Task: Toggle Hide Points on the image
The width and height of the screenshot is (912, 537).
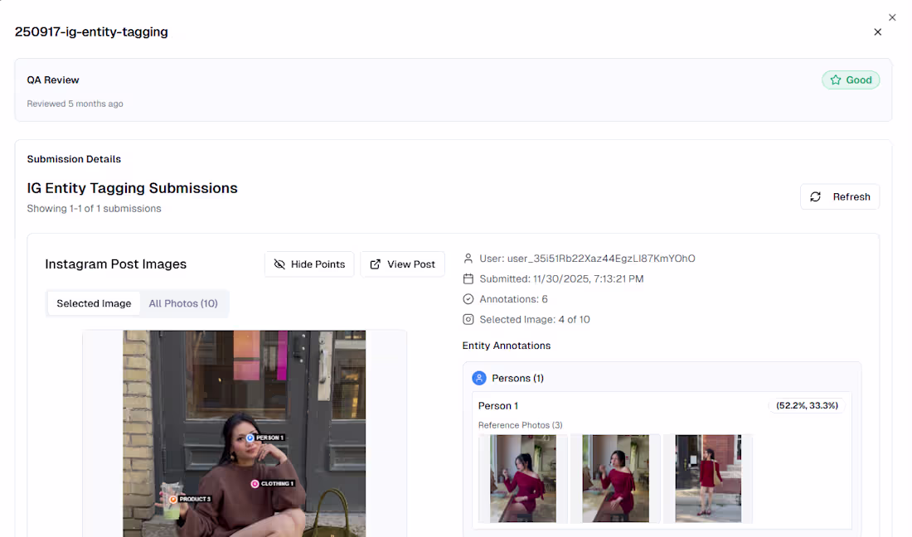Action: [309, 264]
